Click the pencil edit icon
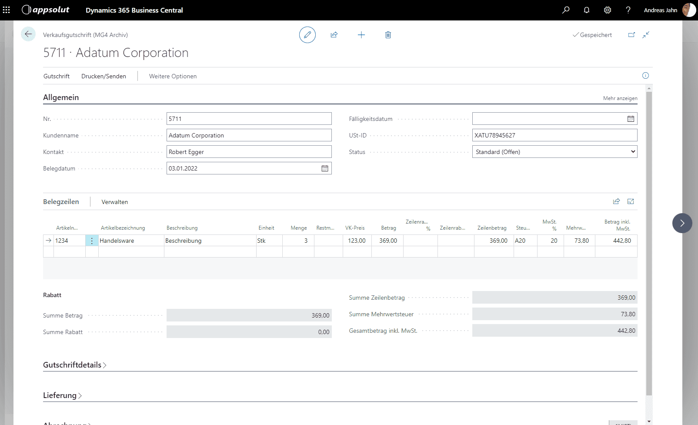 tap(307, 35)
